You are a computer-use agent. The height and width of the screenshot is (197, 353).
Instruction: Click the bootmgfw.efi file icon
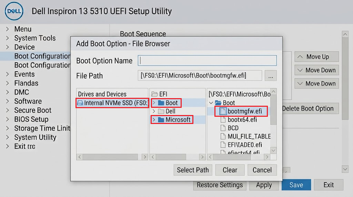[x=223, y=111]
